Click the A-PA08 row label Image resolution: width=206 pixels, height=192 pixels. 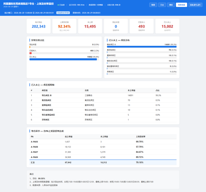(x=34, y=157)
